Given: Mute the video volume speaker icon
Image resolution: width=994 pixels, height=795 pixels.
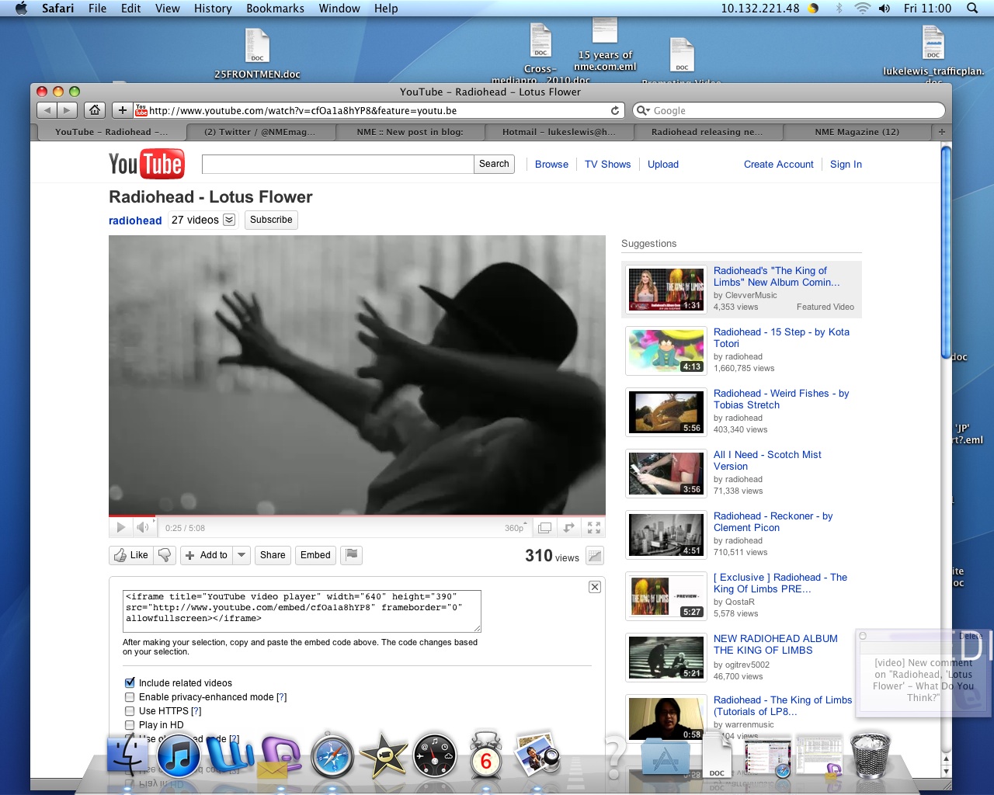Looking at the screenshot, I should [x=143, y=528].
